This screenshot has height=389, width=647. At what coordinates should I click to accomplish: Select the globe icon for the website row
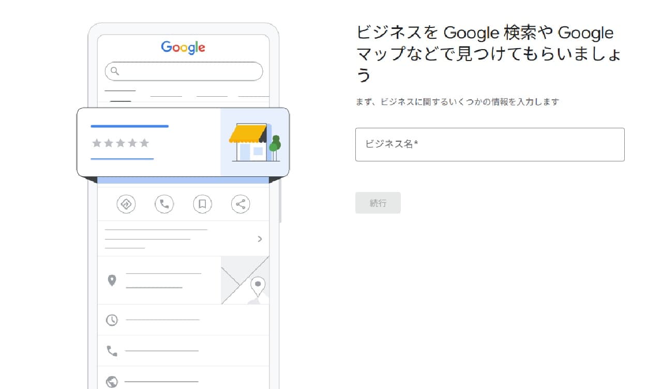coord(112,380)
